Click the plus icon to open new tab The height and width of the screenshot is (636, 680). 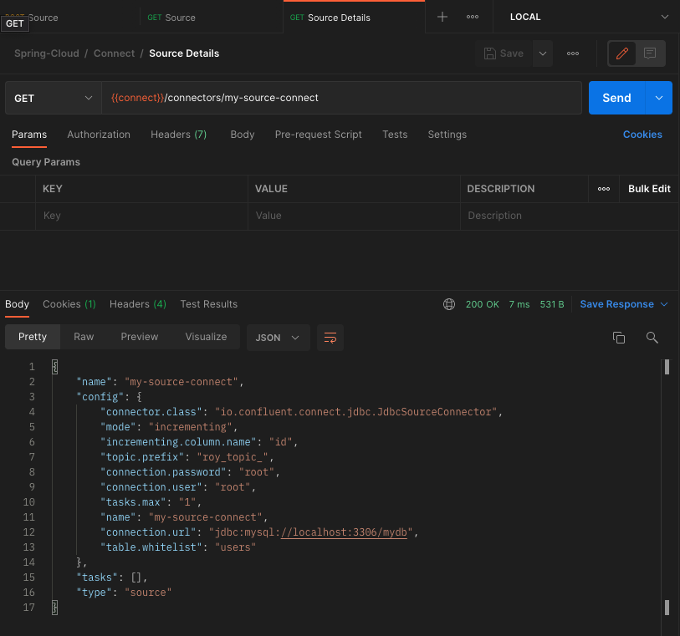tap(442, 17)
